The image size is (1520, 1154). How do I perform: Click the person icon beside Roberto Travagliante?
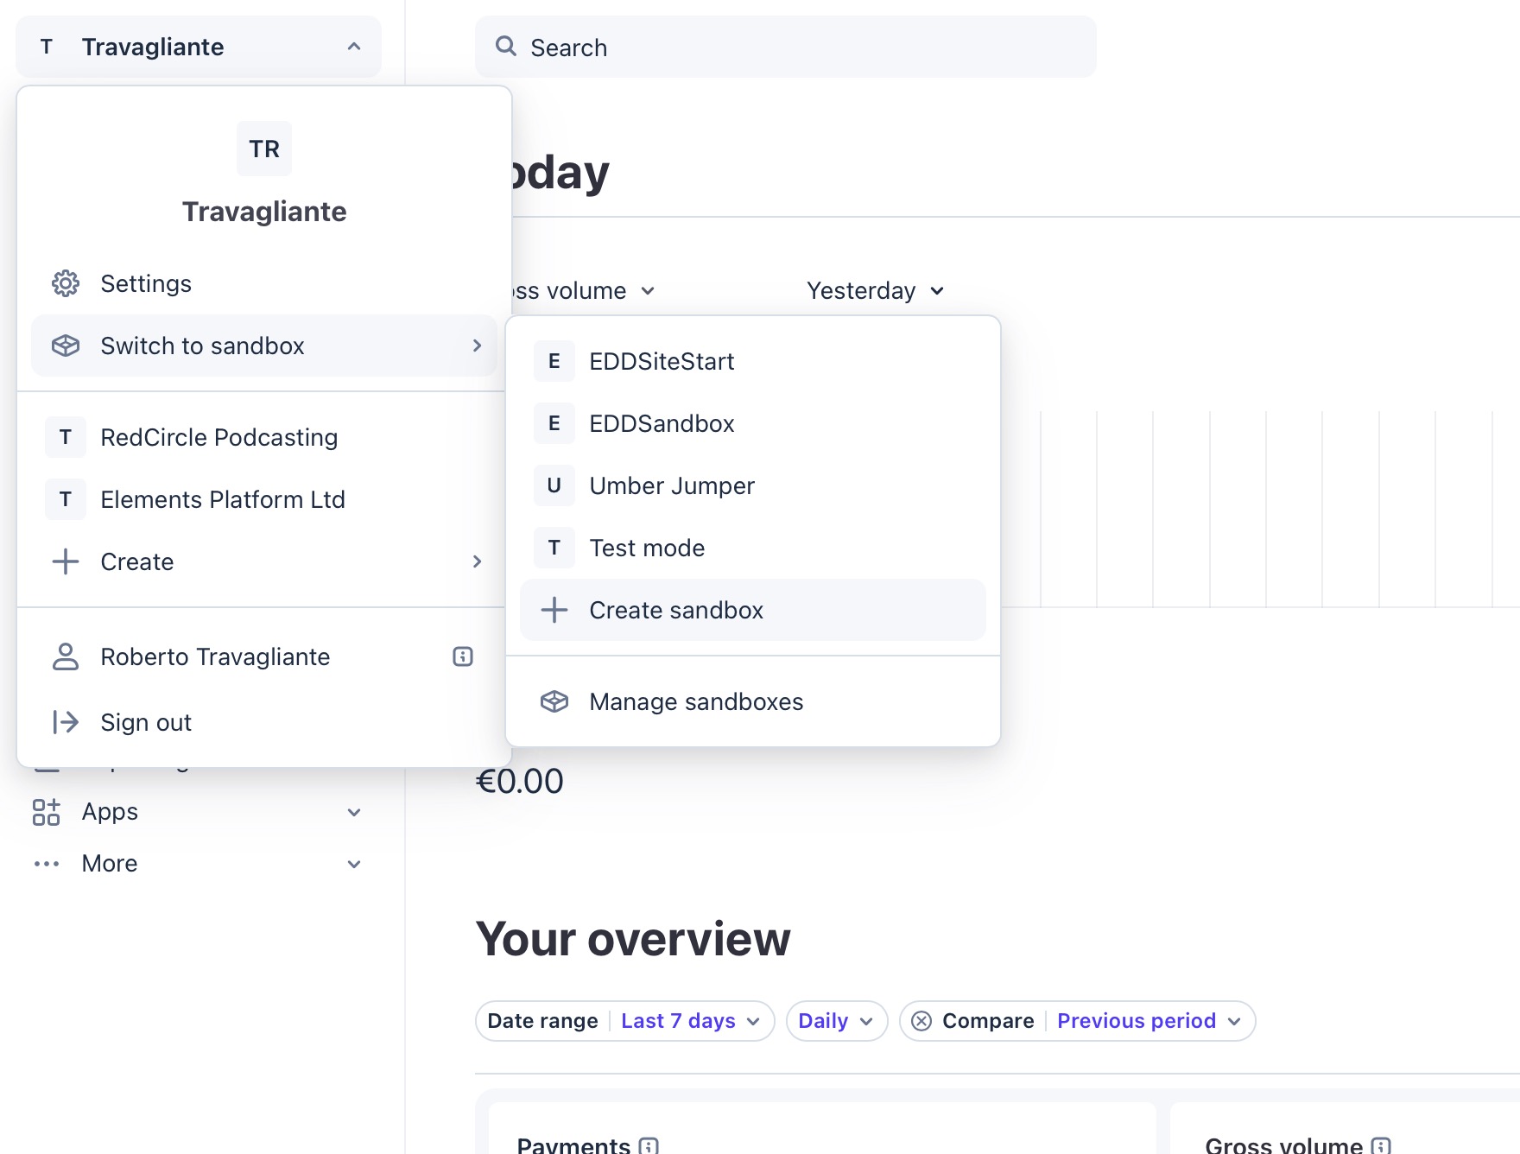66,656
